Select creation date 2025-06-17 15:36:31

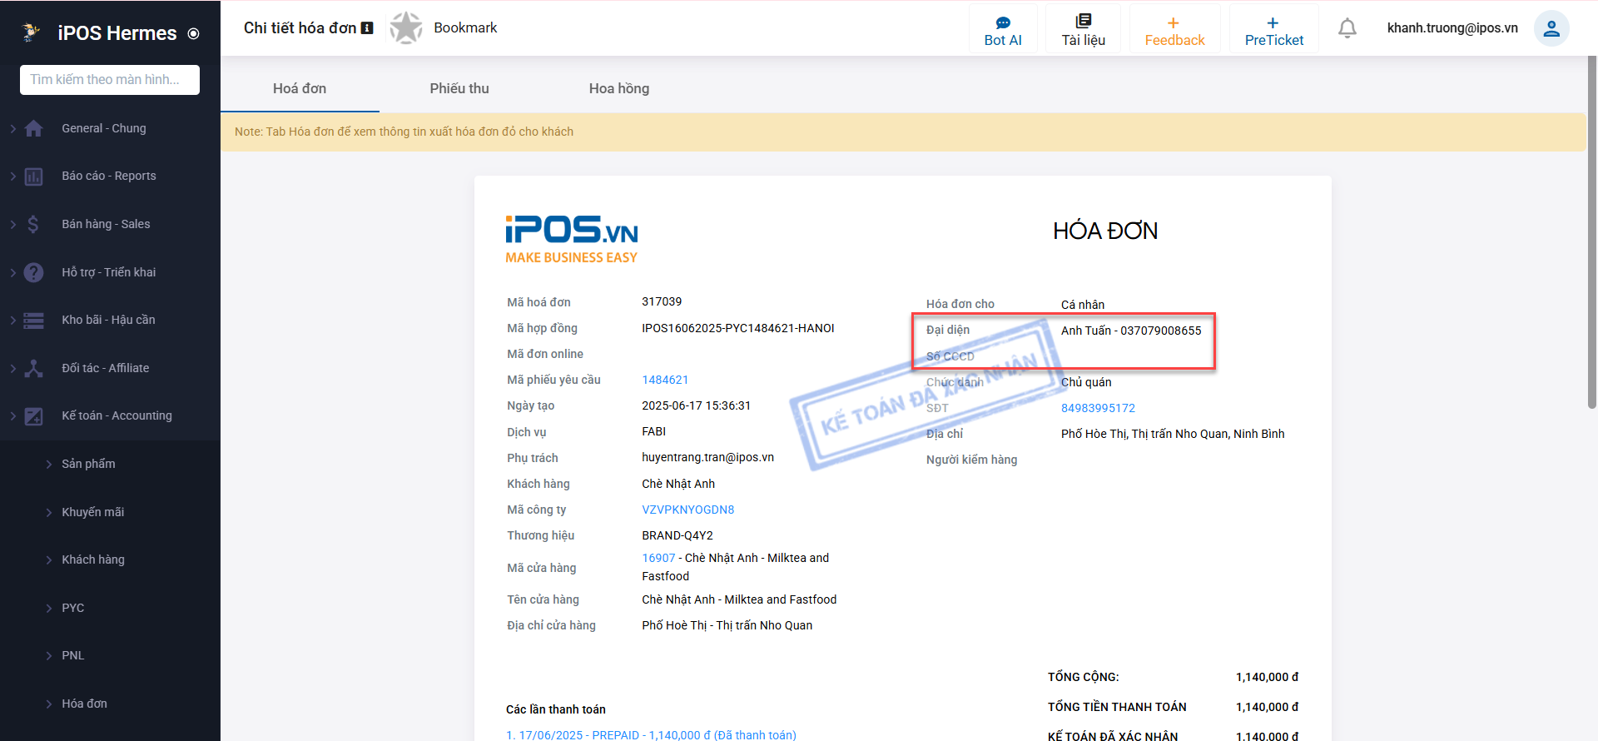tap(696, 405)
